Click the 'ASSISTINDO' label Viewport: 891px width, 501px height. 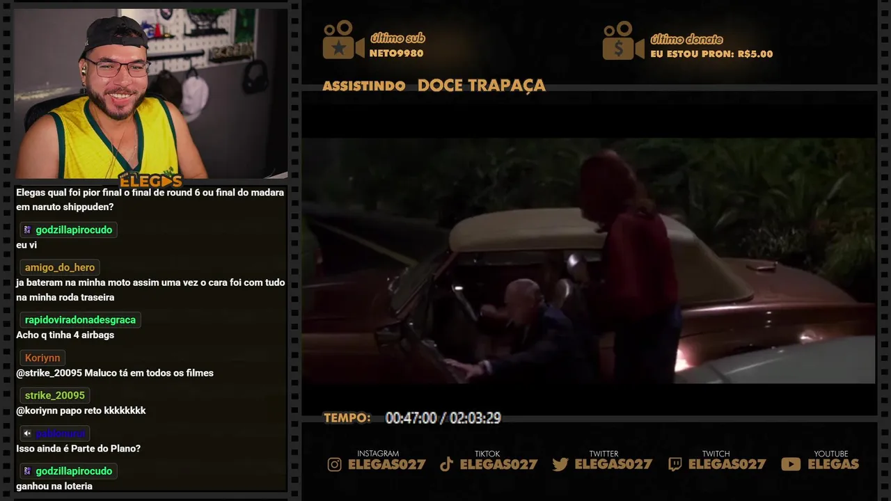[364, 86]
